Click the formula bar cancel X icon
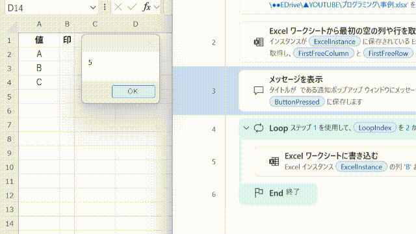Screen dimensions: 416x234 tap(118, 7)
